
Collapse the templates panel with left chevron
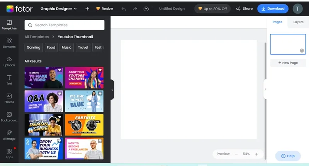click(x=112, y=90)
